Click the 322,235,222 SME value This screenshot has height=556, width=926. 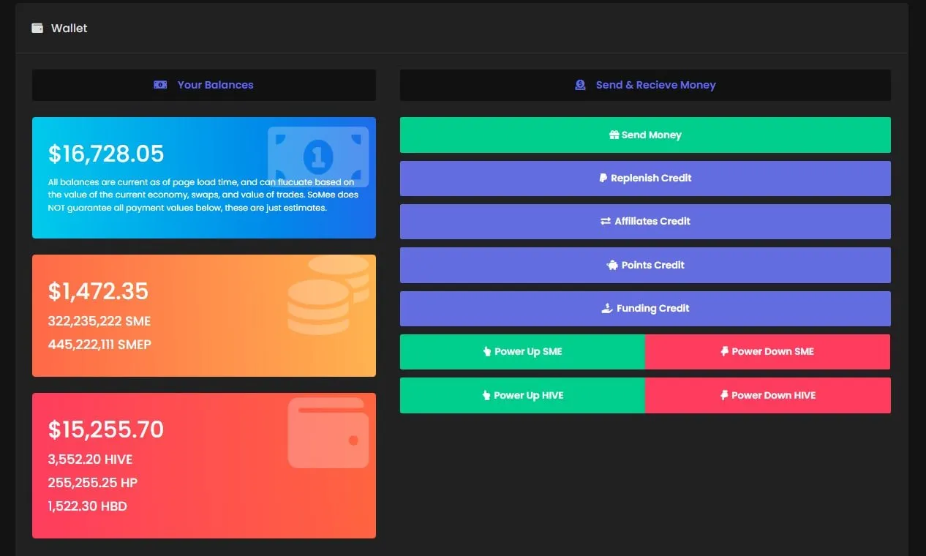tap(99, 321)
